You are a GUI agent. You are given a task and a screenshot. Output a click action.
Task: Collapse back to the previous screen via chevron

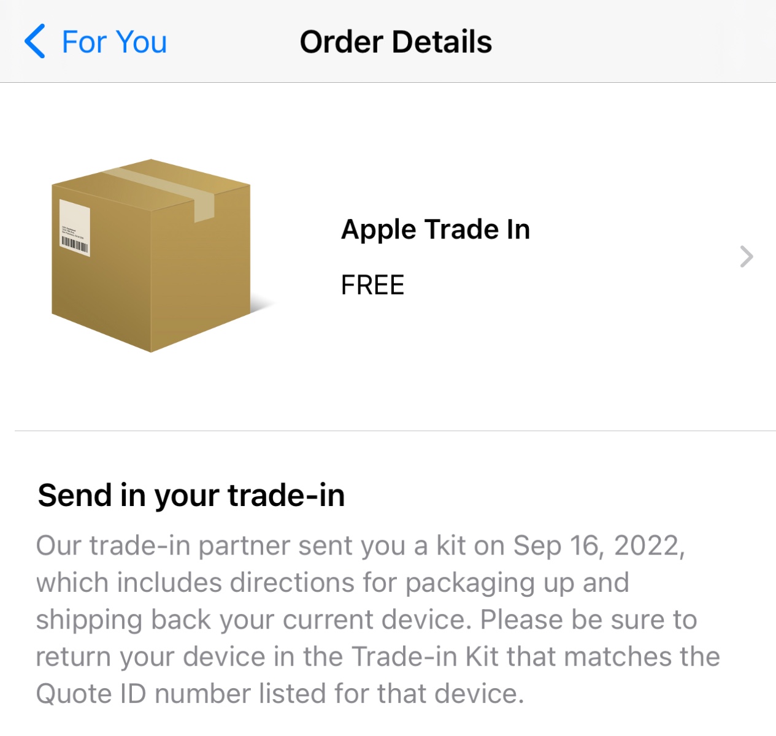pos(35,42)
